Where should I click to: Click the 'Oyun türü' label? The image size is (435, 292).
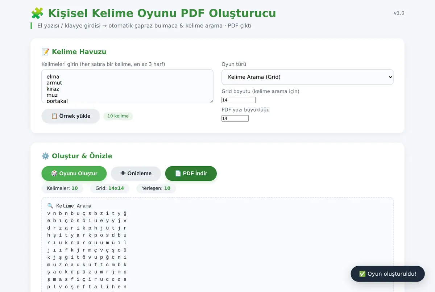234,64
